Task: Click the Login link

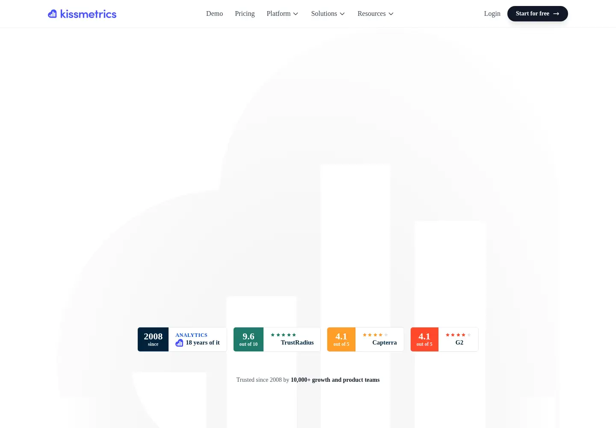Action: coord(492,14)
